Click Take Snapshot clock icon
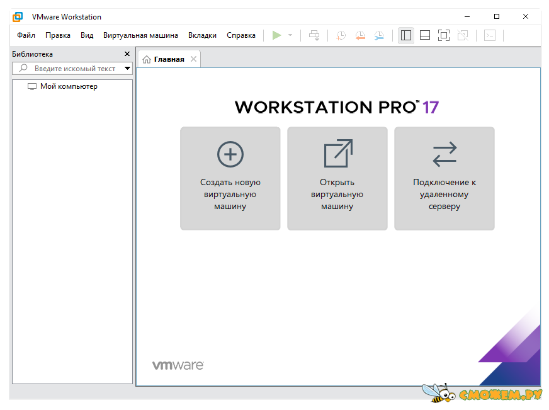Image resolution: width=549 pixels, height=410 pixels. coord(341,35)
